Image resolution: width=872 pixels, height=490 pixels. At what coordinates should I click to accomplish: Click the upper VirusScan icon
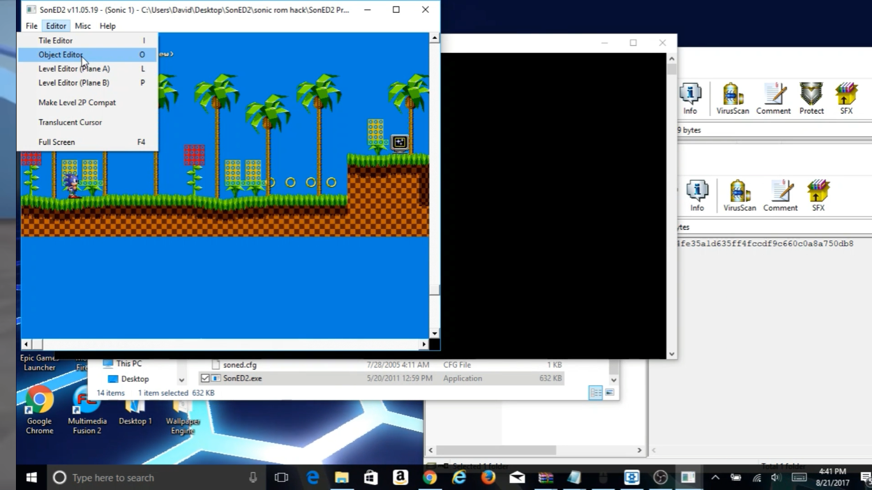pyautogui.click(x=732, y=99)
